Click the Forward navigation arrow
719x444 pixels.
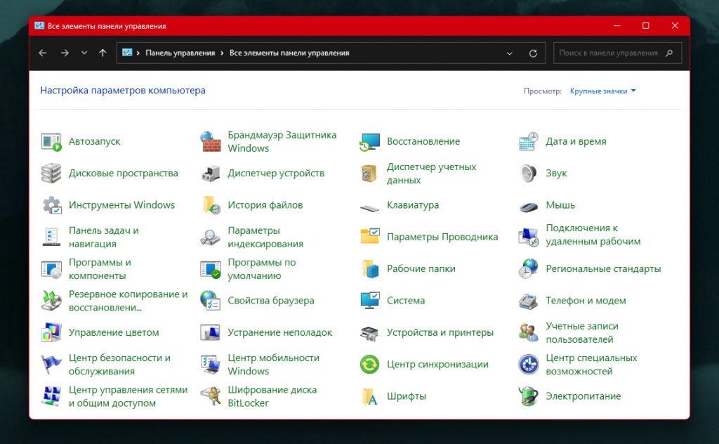(65, 53)
